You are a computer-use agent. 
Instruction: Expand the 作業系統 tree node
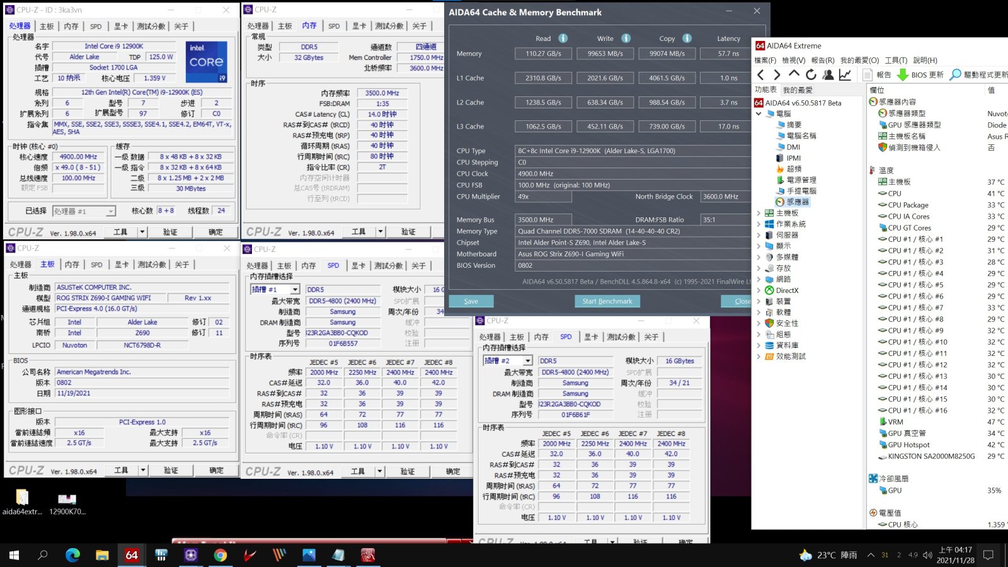[x=759, y=224]
